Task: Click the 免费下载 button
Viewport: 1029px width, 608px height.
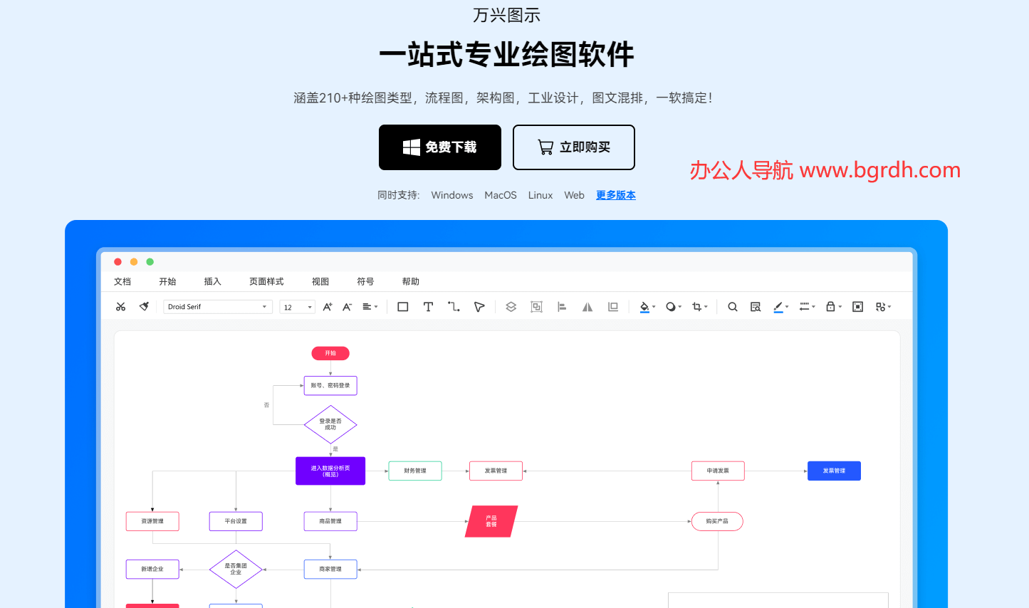Action: point(439,147)
